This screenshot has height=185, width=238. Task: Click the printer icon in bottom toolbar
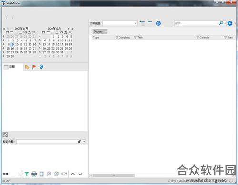pos(34,174)
